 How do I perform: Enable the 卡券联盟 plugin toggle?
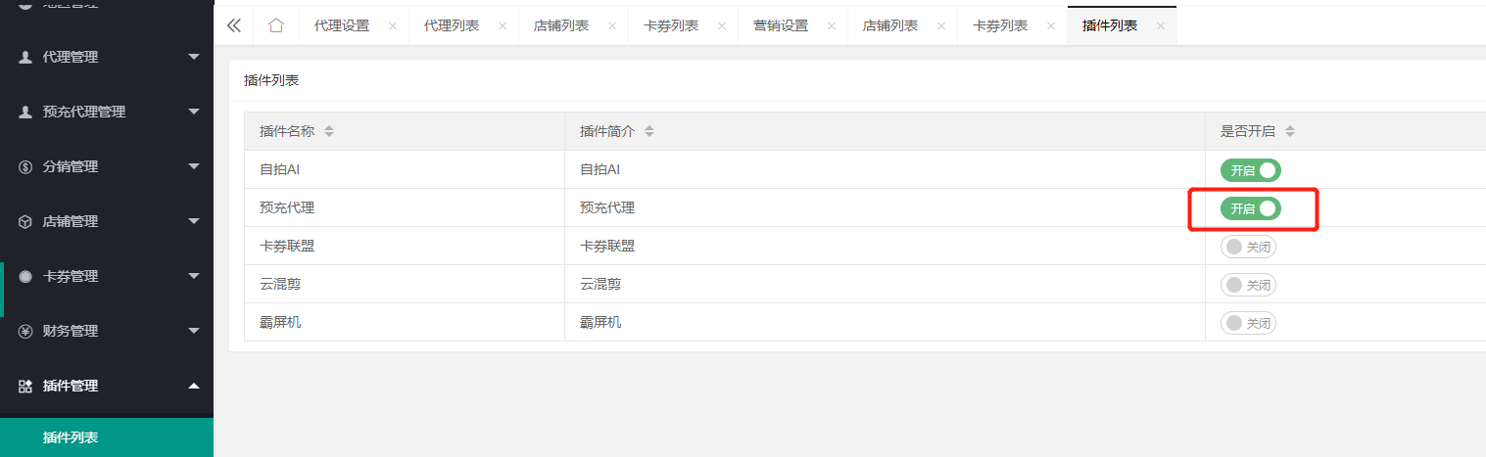click(x=1248, y=247)
